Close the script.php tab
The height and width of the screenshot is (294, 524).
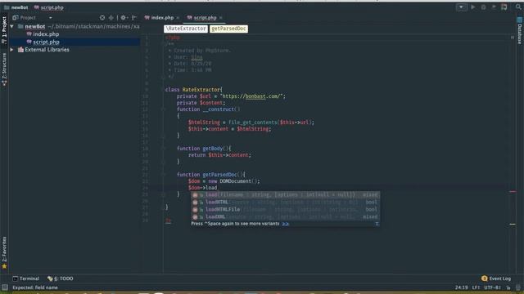click(220, 18)
